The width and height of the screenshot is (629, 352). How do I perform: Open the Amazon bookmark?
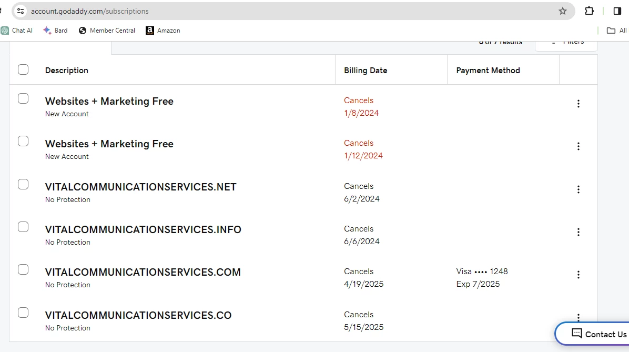(x=163, y=31)
